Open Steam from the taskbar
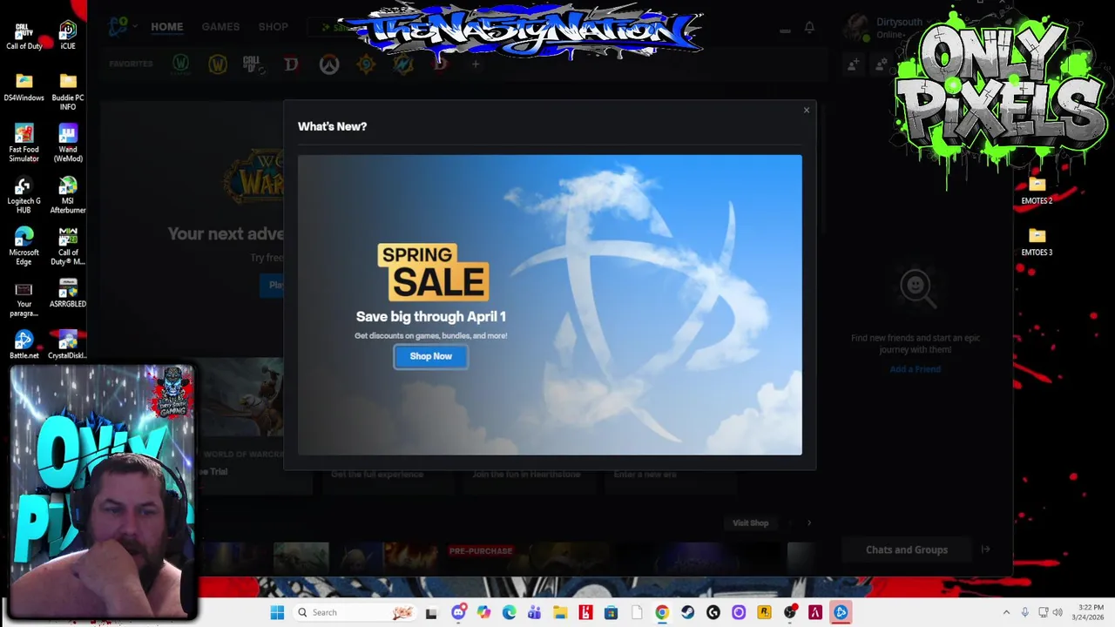Image resolution: width=1115 pixels, height=627 pixels. 687,612
